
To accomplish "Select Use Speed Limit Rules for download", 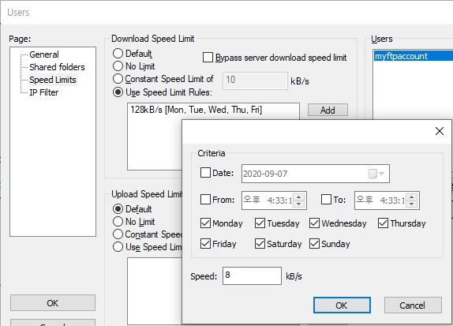I will tap(118, 92).
